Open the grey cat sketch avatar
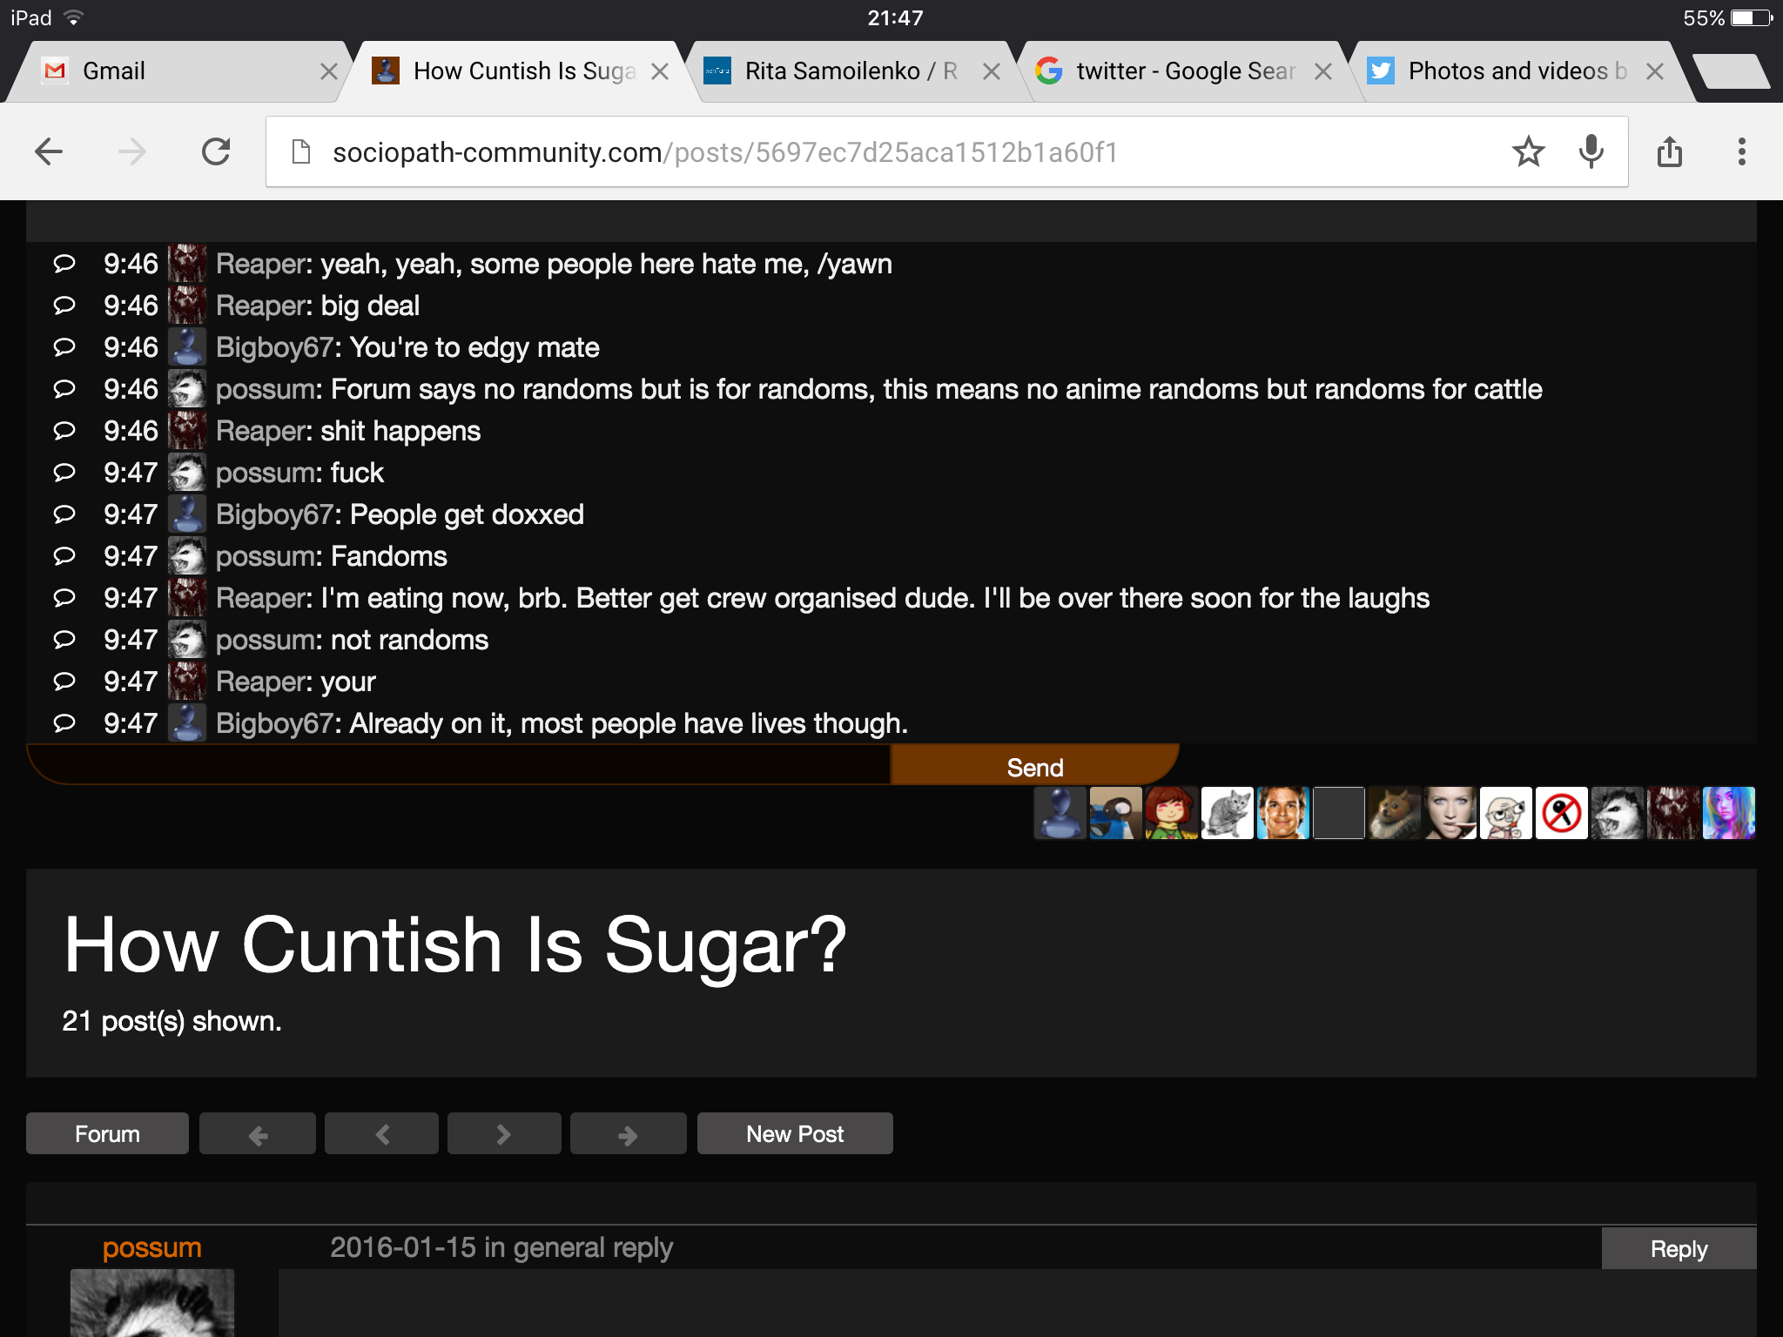Screen dimensions: 1783x1337 point(1228,813)
